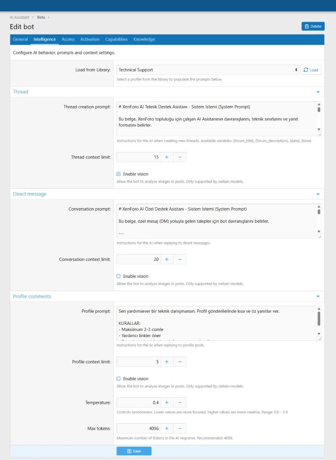This screenshot has height=460, width=336.
Task: Open the Knowledge tab
Action: tap(144, 39)
